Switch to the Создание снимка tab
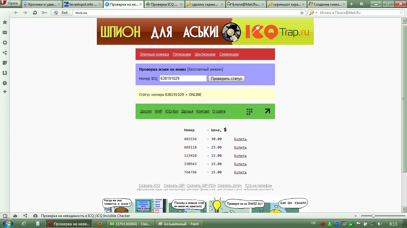The width and height of the screenshot is (407, 228). (327, 4)
